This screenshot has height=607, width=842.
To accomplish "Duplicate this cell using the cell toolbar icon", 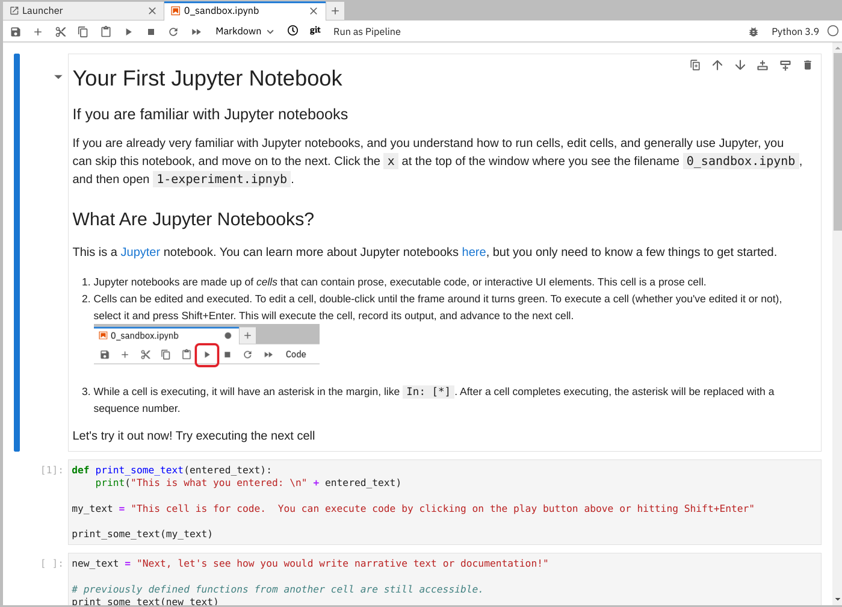I will 695,65.
